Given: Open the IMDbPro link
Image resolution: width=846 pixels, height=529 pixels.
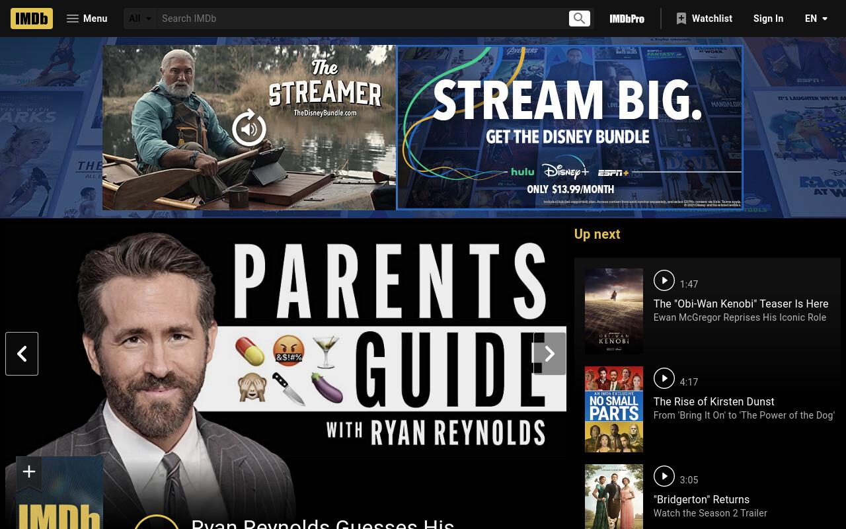Looking at the screenshot, I should (x=627, y=19).
